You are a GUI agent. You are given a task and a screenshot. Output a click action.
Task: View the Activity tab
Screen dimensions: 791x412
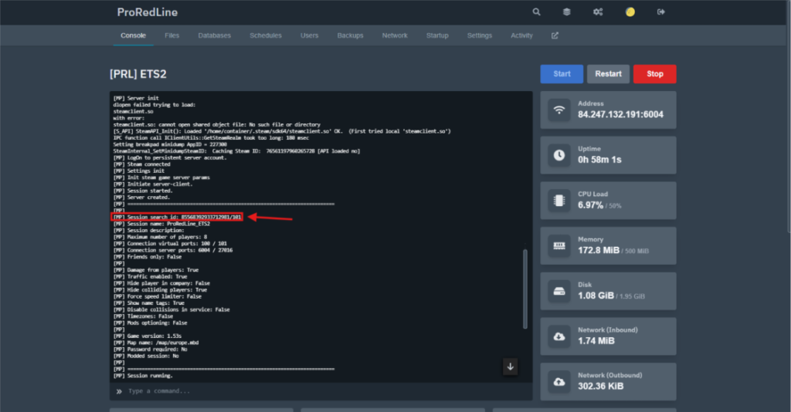coord(521,35)
